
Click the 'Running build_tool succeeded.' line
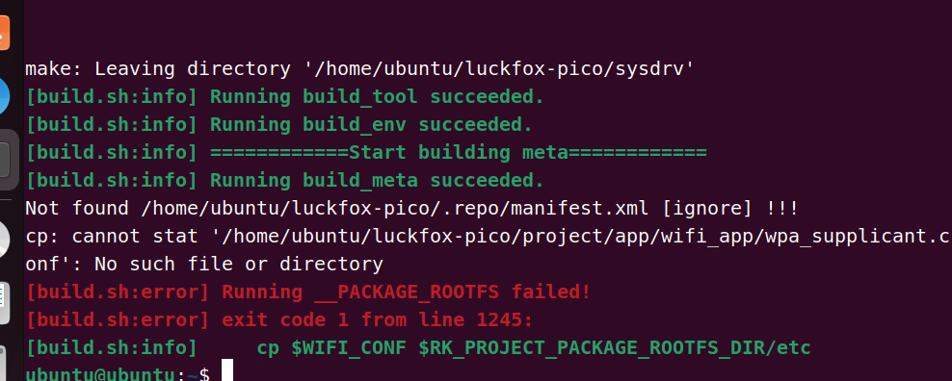tap(285, 97)
